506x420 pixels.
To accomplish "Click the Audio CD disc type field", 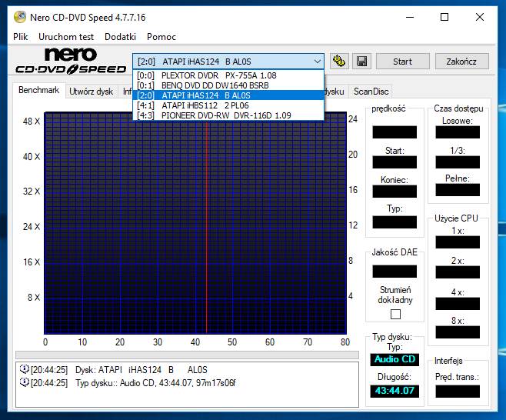I will tap(394, 359).
